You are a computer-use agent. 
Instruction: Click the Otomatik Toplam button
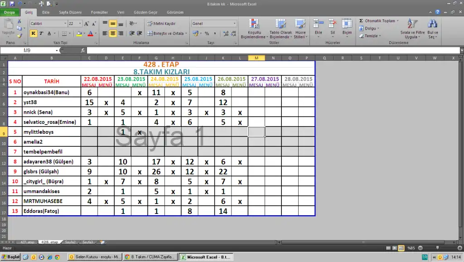pos(377,21)
